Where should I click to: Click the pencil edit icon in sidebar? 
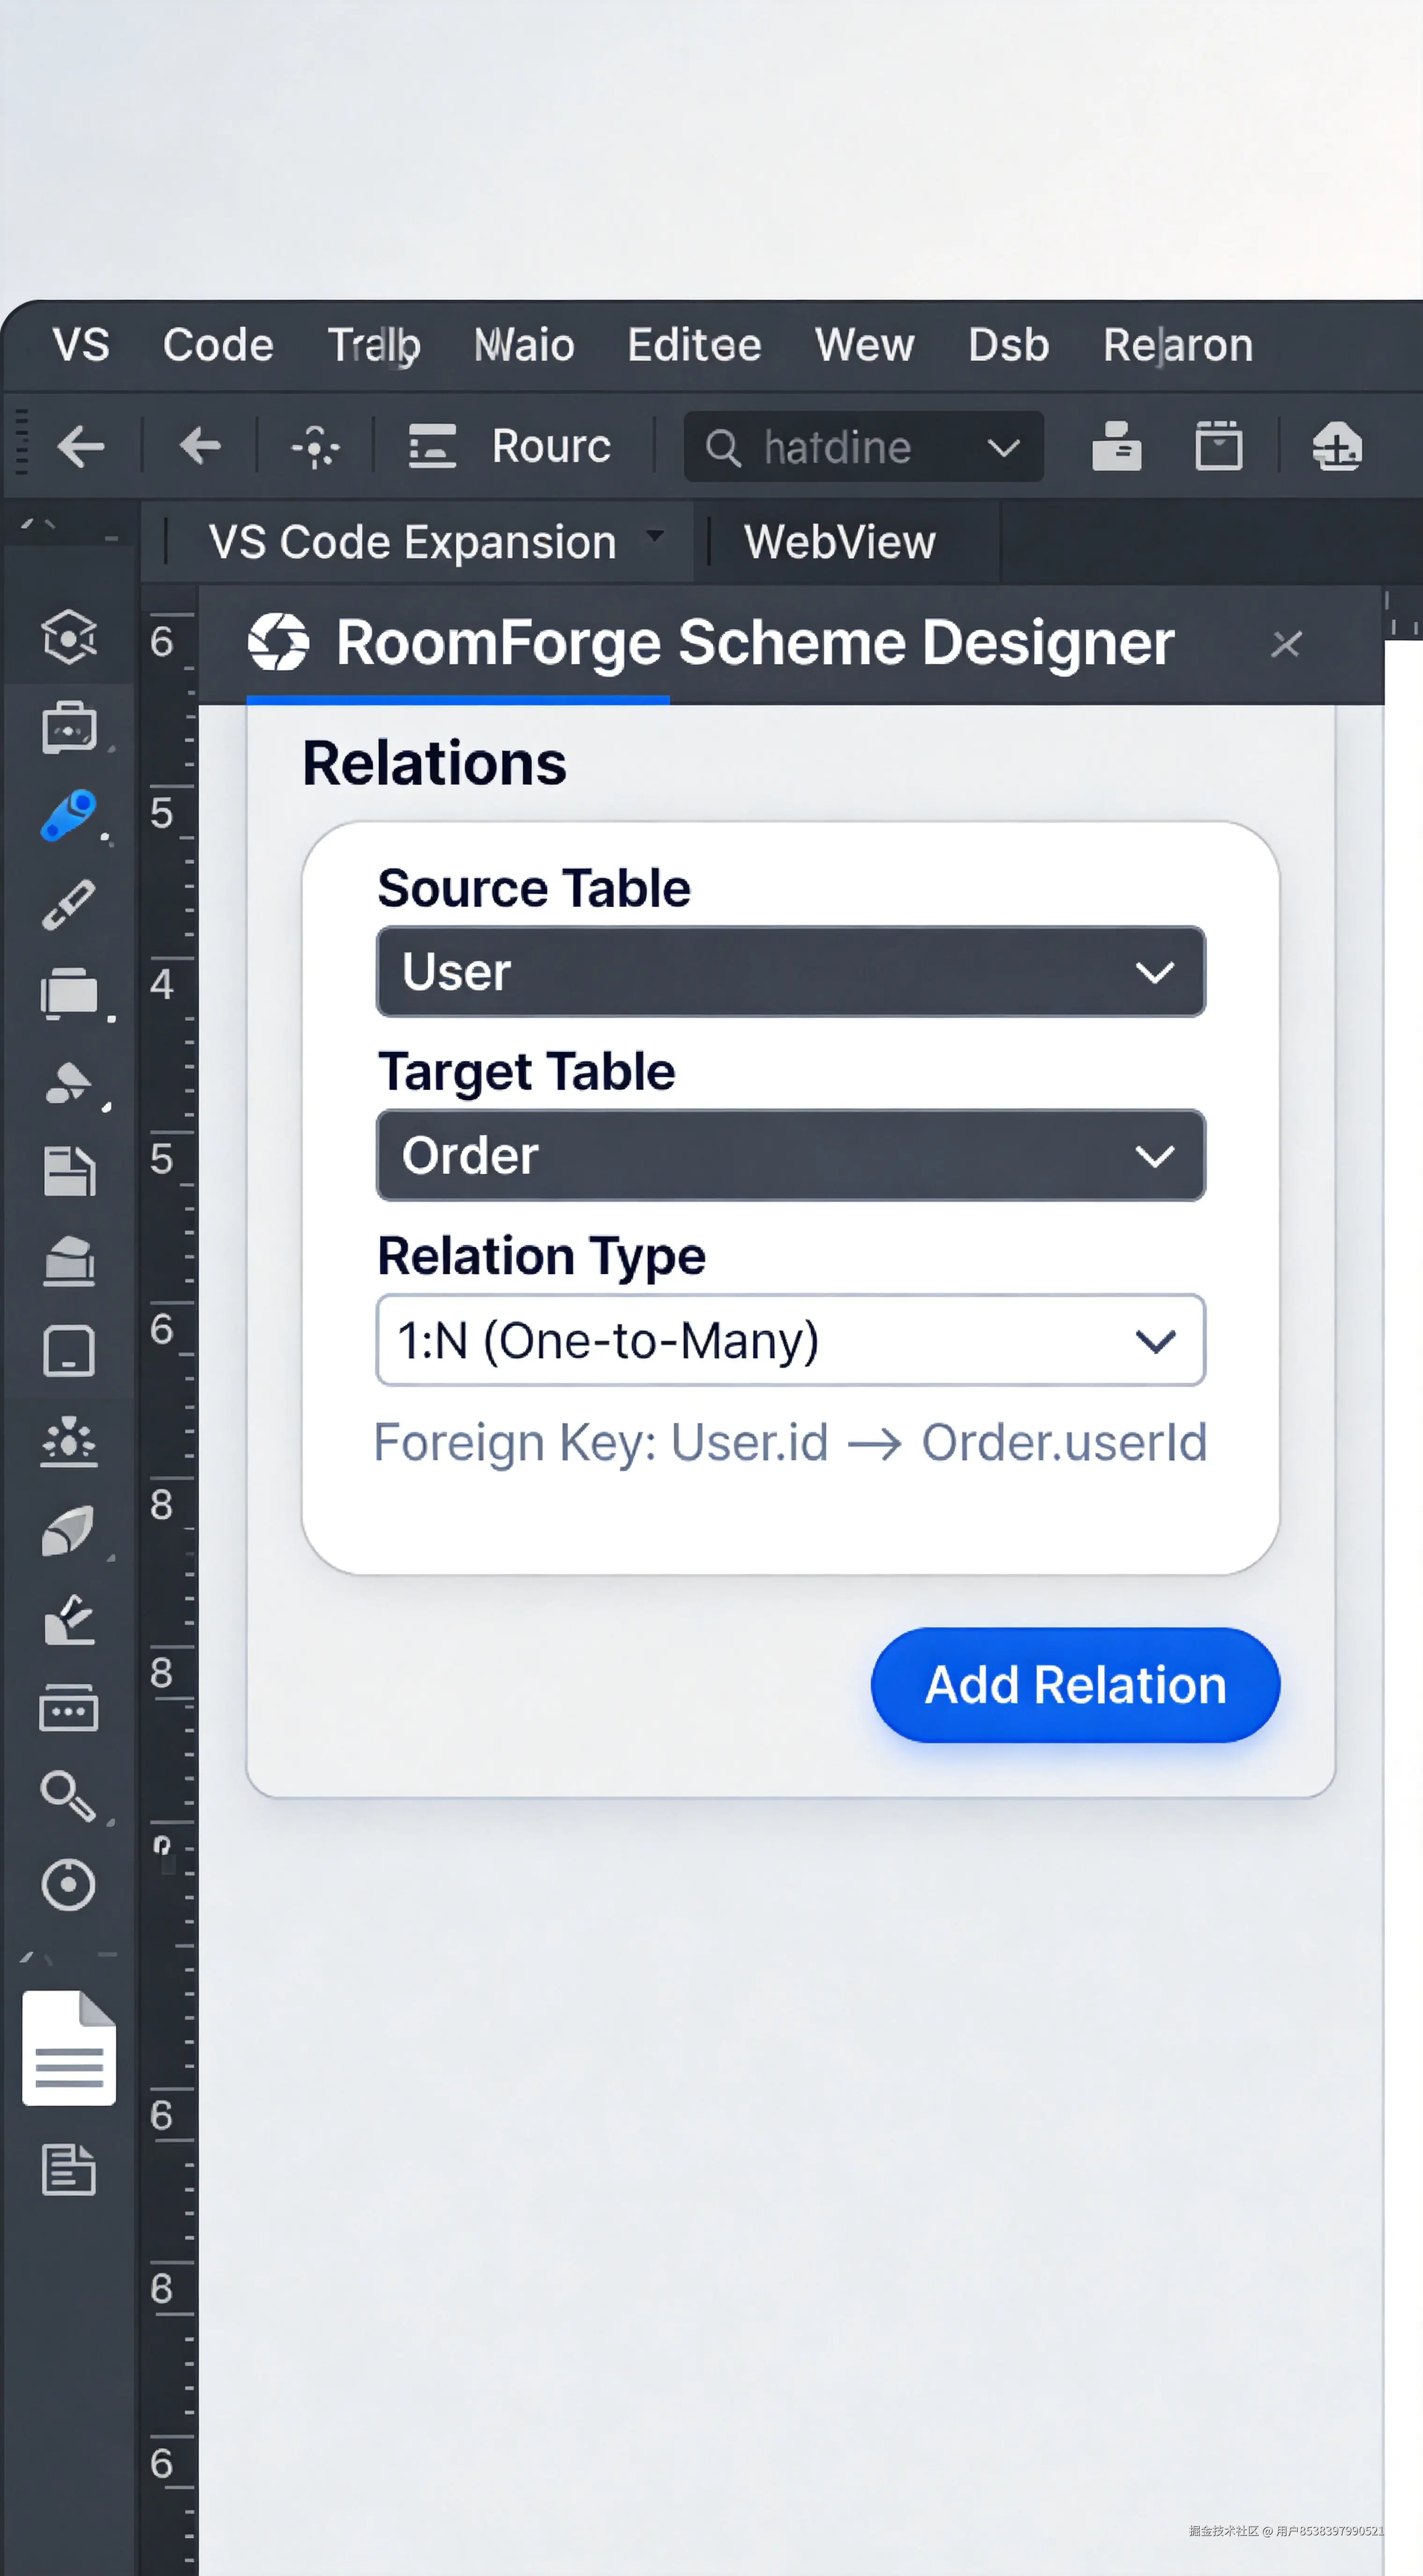(69, 1620)
